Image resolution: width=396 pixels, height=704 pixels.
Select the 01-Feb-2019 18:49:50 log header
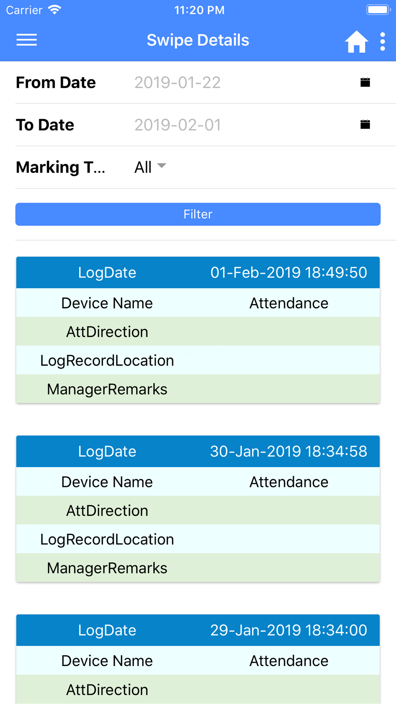(x=198, y=272)
